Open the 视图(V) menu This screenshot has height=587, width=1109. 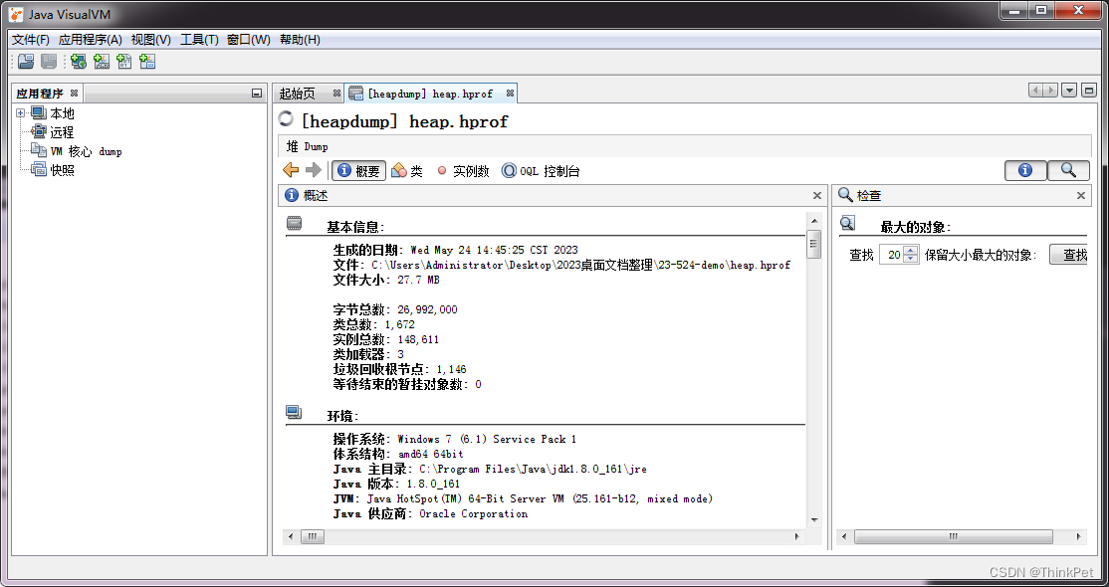point(150,40)
